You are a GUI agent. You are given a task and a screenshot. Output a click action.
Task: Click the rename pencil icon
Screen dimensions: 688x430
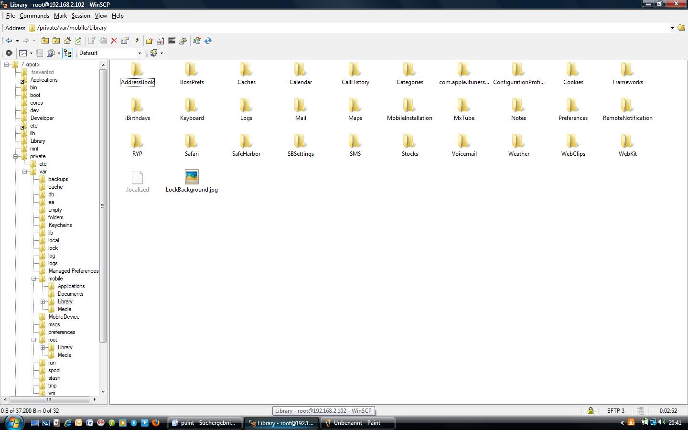click(x=136, y=41)
